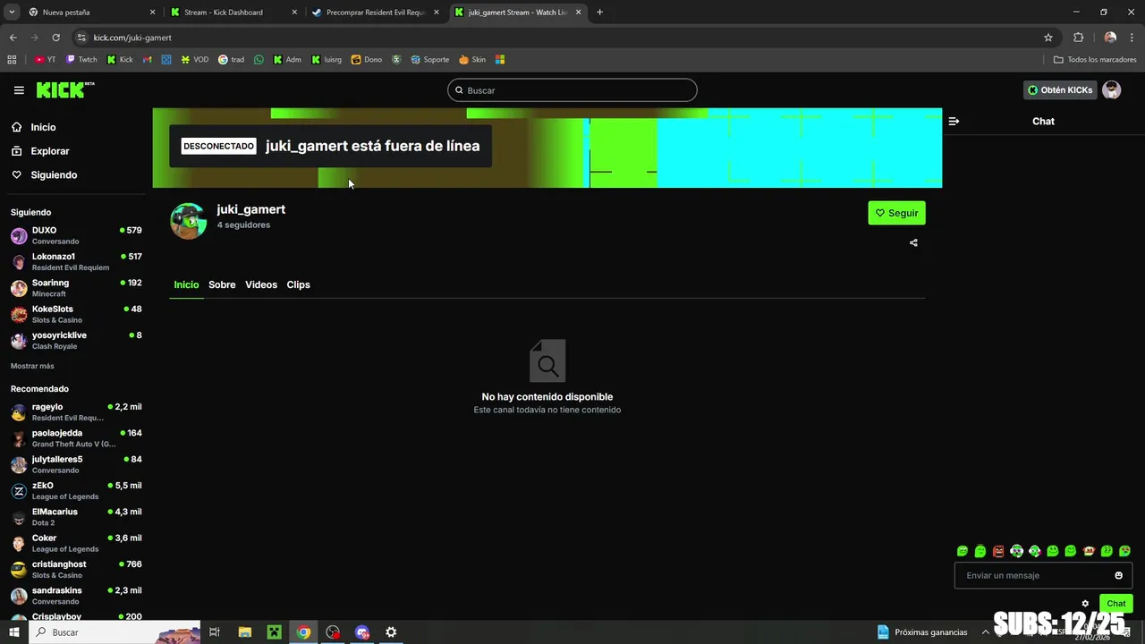Open chat settings gear icon
1145x644 pixels.
(1085, 604)
